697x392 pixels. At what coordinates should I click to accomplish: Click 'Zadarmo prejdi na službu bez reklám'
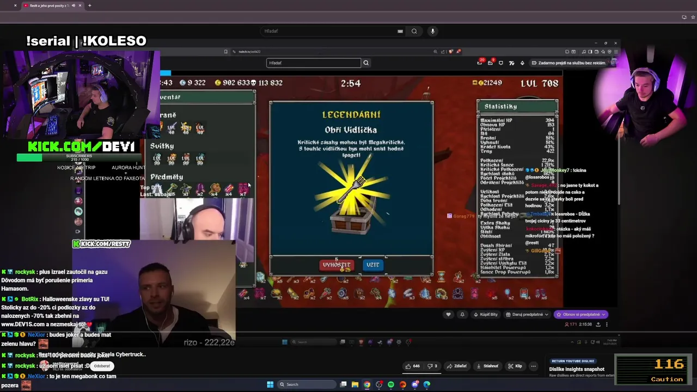coord(568,63)
